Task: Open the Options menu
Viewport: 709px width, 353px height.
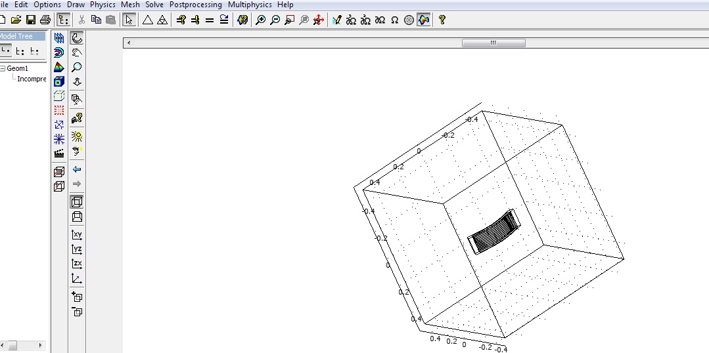Action: click(47, 5)
